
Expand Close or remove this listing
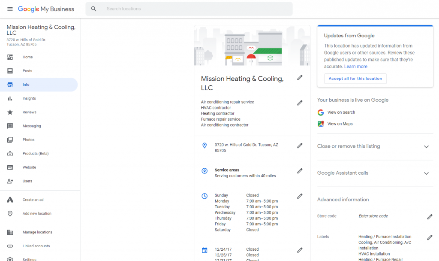426,147
